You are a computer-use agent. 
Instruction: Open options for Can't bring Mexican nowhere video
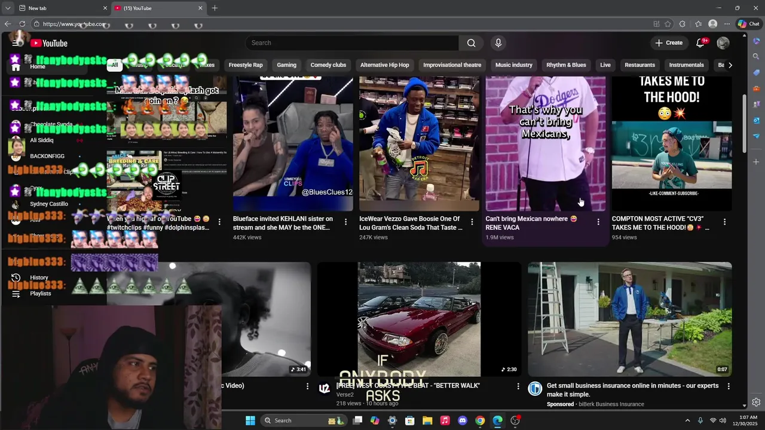(598, 222)
